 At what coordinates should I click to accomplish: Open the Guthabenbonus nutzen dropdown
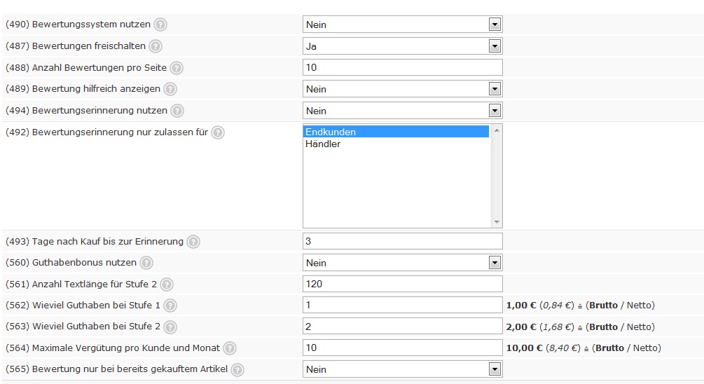click(x=402, y=263)
